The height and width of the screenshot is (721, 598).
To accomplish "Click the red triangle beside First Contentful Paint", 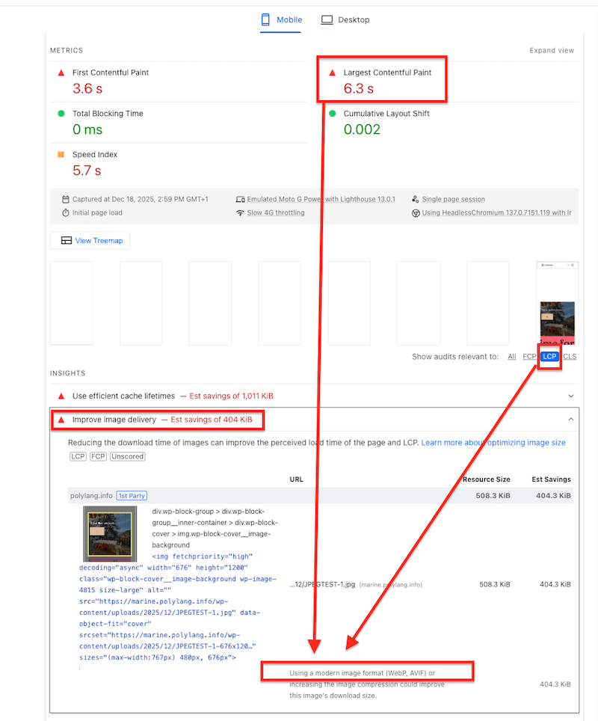I will [x=61, y=73].
